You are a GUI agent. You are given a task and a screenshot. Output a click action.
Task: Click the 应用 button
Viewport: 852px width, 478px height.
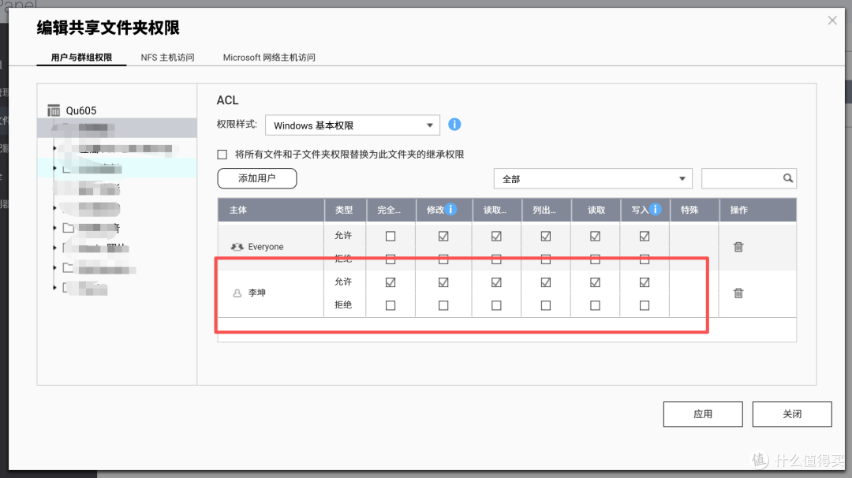[x=703, y=414]
